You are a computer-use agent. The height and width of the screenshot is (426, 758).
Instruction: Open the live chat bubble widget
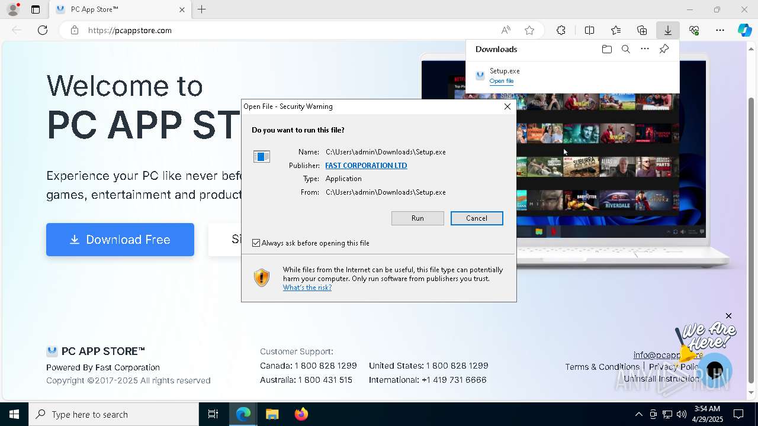point(715,371)
